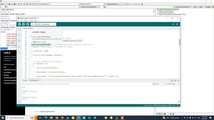Toggle bottom panel icon in Arduino status bar

178,105
